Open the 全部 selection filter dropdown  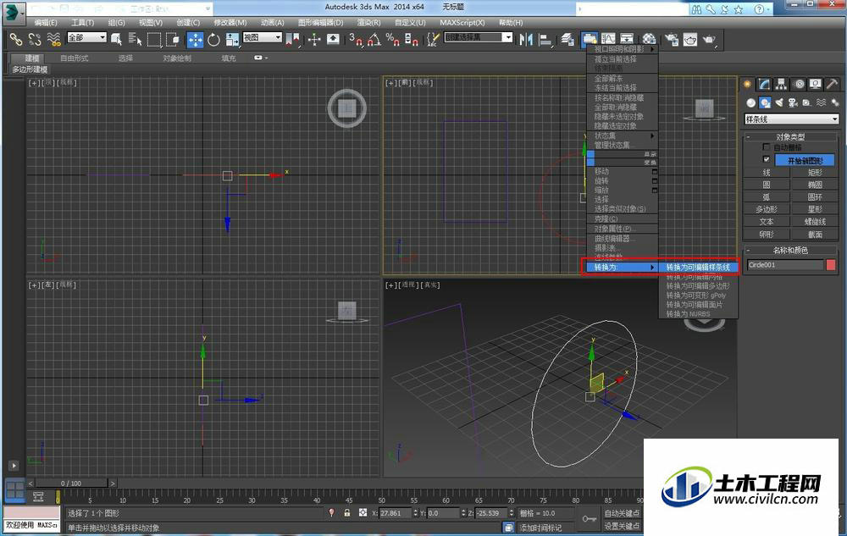87,37
